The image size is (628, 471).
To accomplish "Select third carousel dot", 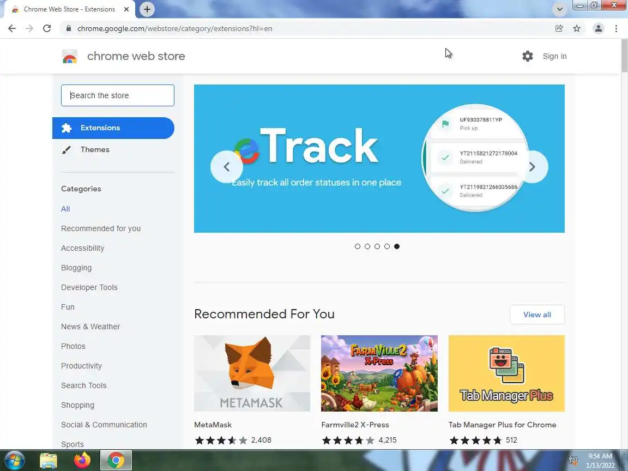I will (377, 246).
